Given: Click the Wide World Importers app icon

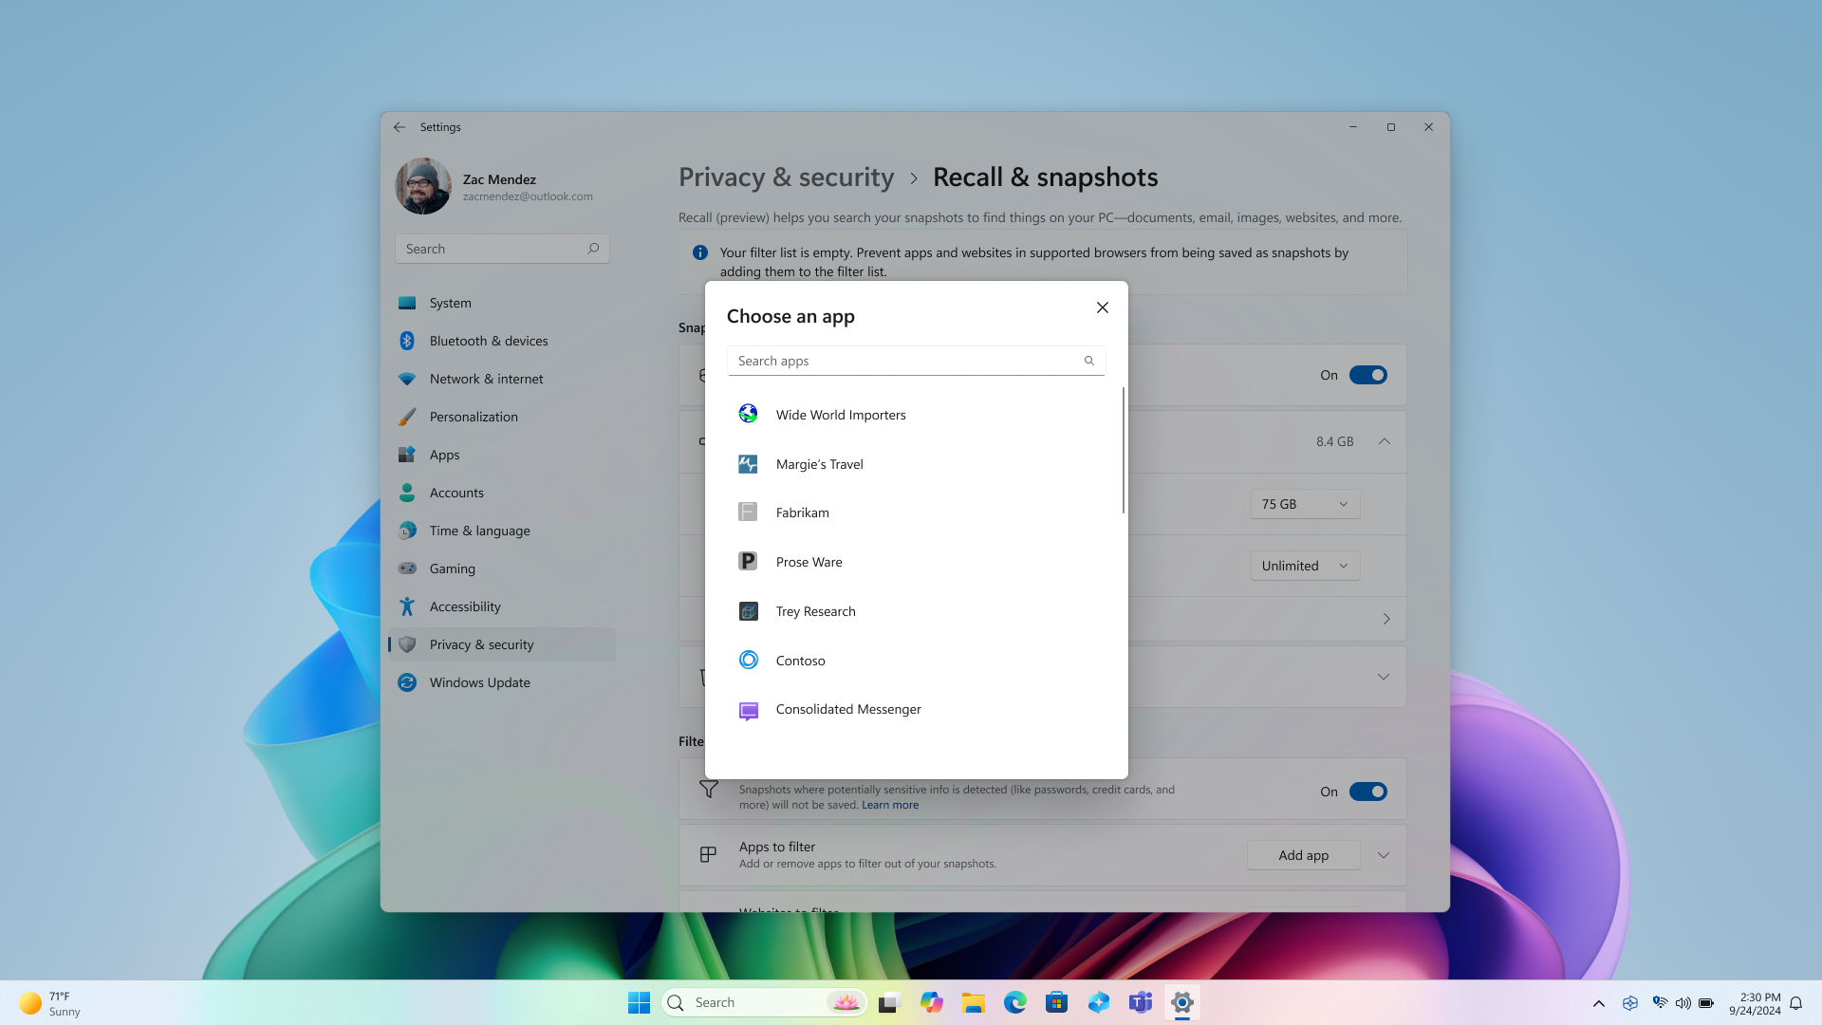Looking at the screenshot, I should (x=749, y=413).
